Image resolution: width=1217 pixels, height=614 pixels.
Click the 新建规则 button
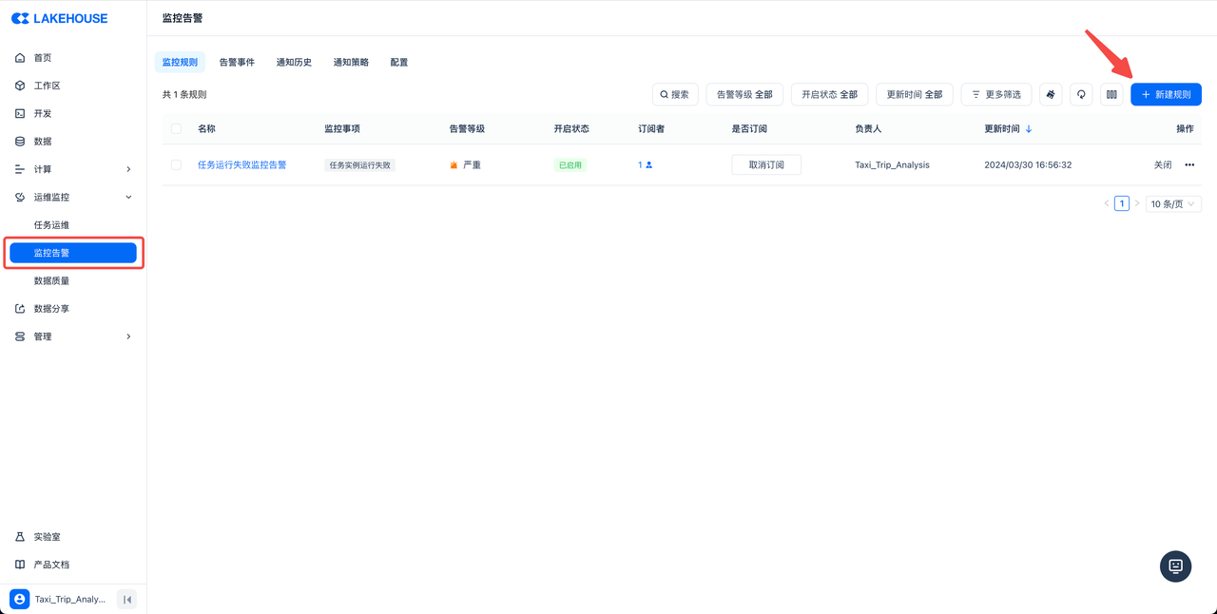click(1166, 95)
